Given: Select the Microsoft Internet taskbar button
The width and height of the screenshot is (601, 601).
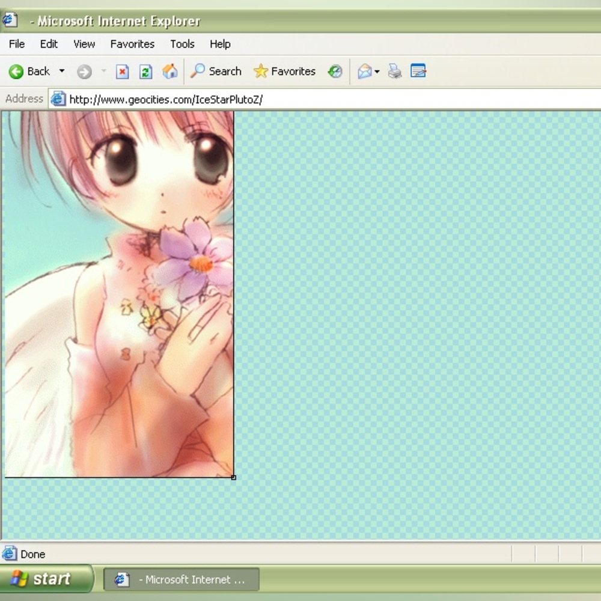Looking at the screenshot, I should click(182, 579).
